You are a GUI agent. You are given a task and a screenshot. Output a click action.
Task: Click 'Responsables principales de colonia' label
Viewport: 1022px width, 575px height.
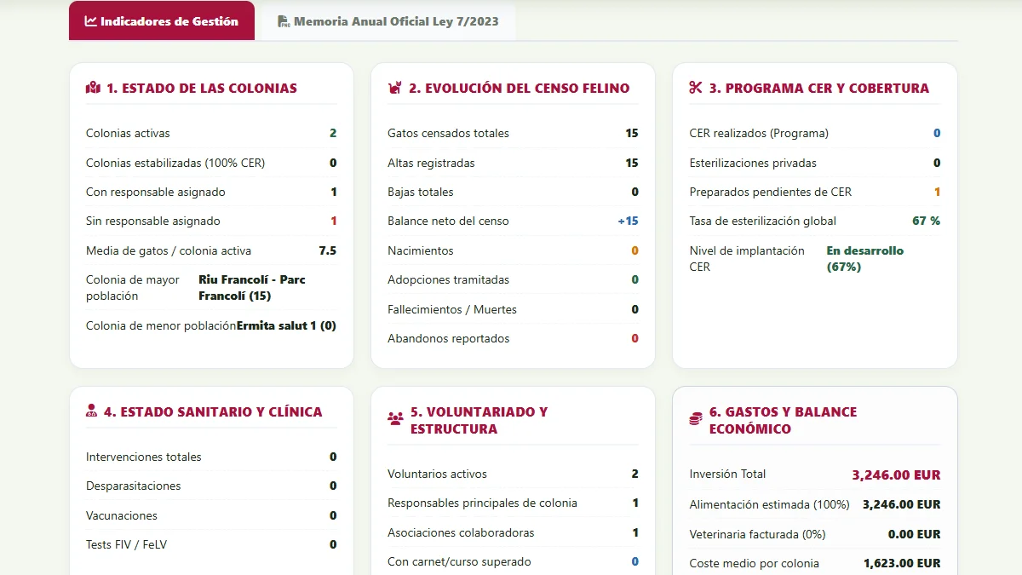[x=482, y=503]
